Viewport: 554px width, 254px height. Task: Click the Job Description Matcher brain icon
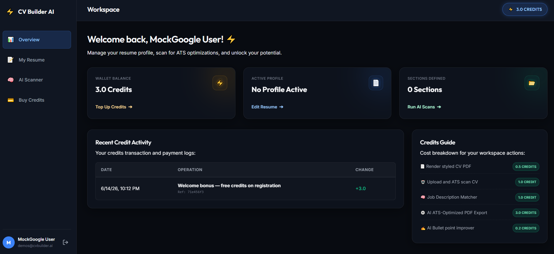[423, 197]
